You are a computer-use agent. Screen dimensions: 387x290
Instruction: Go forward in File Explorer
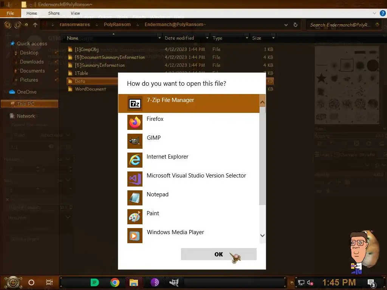[17, 25]
